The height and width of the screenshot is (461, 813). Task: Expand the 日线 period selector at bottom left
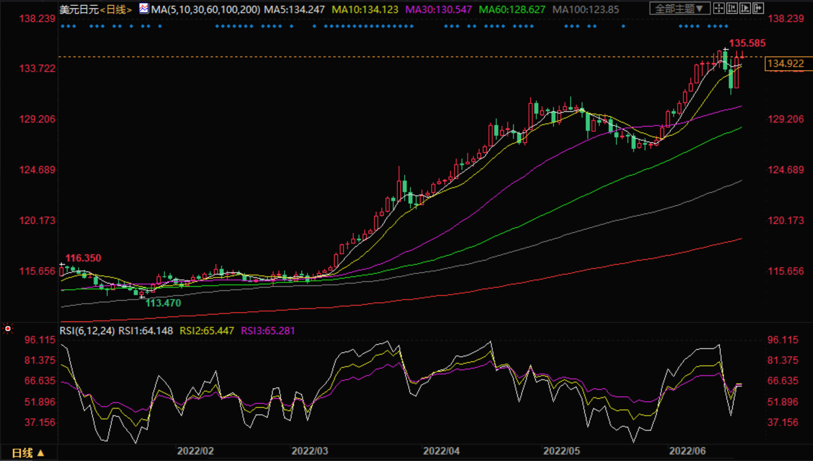point(28,453)
